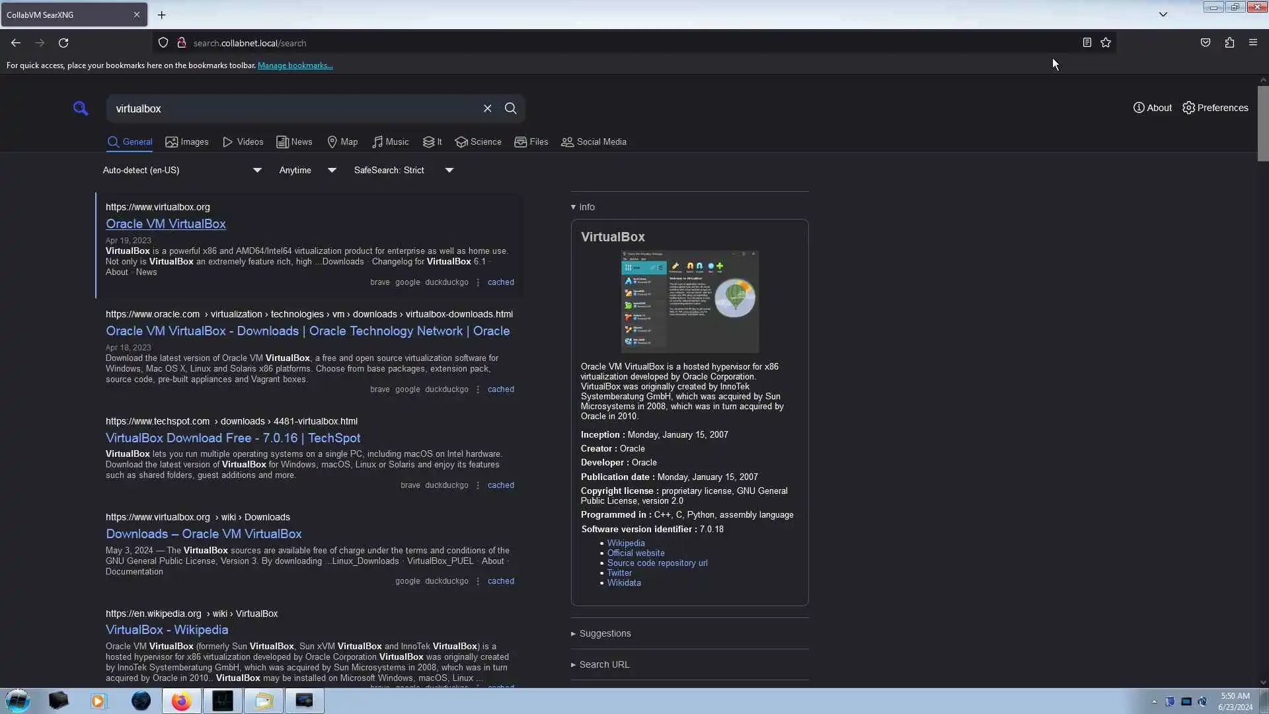Viewport: 1269px width, 714px height.
Task: Reload the page
Action: tap(63, 43)
